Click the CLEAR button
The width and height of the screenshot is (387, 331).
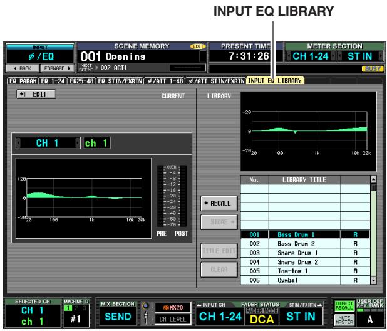tap(219, 270)
